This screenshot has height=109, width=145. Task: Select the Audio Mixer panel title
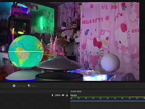(76, 91)
